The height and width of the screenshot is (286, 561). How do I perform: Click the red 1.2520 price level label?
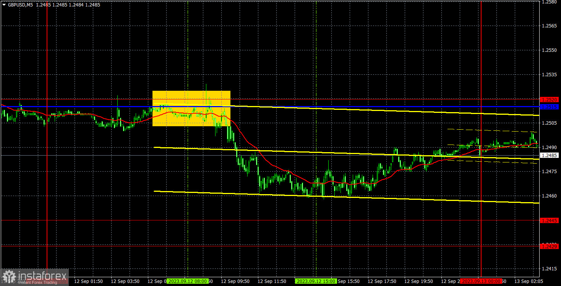point(550,100)
